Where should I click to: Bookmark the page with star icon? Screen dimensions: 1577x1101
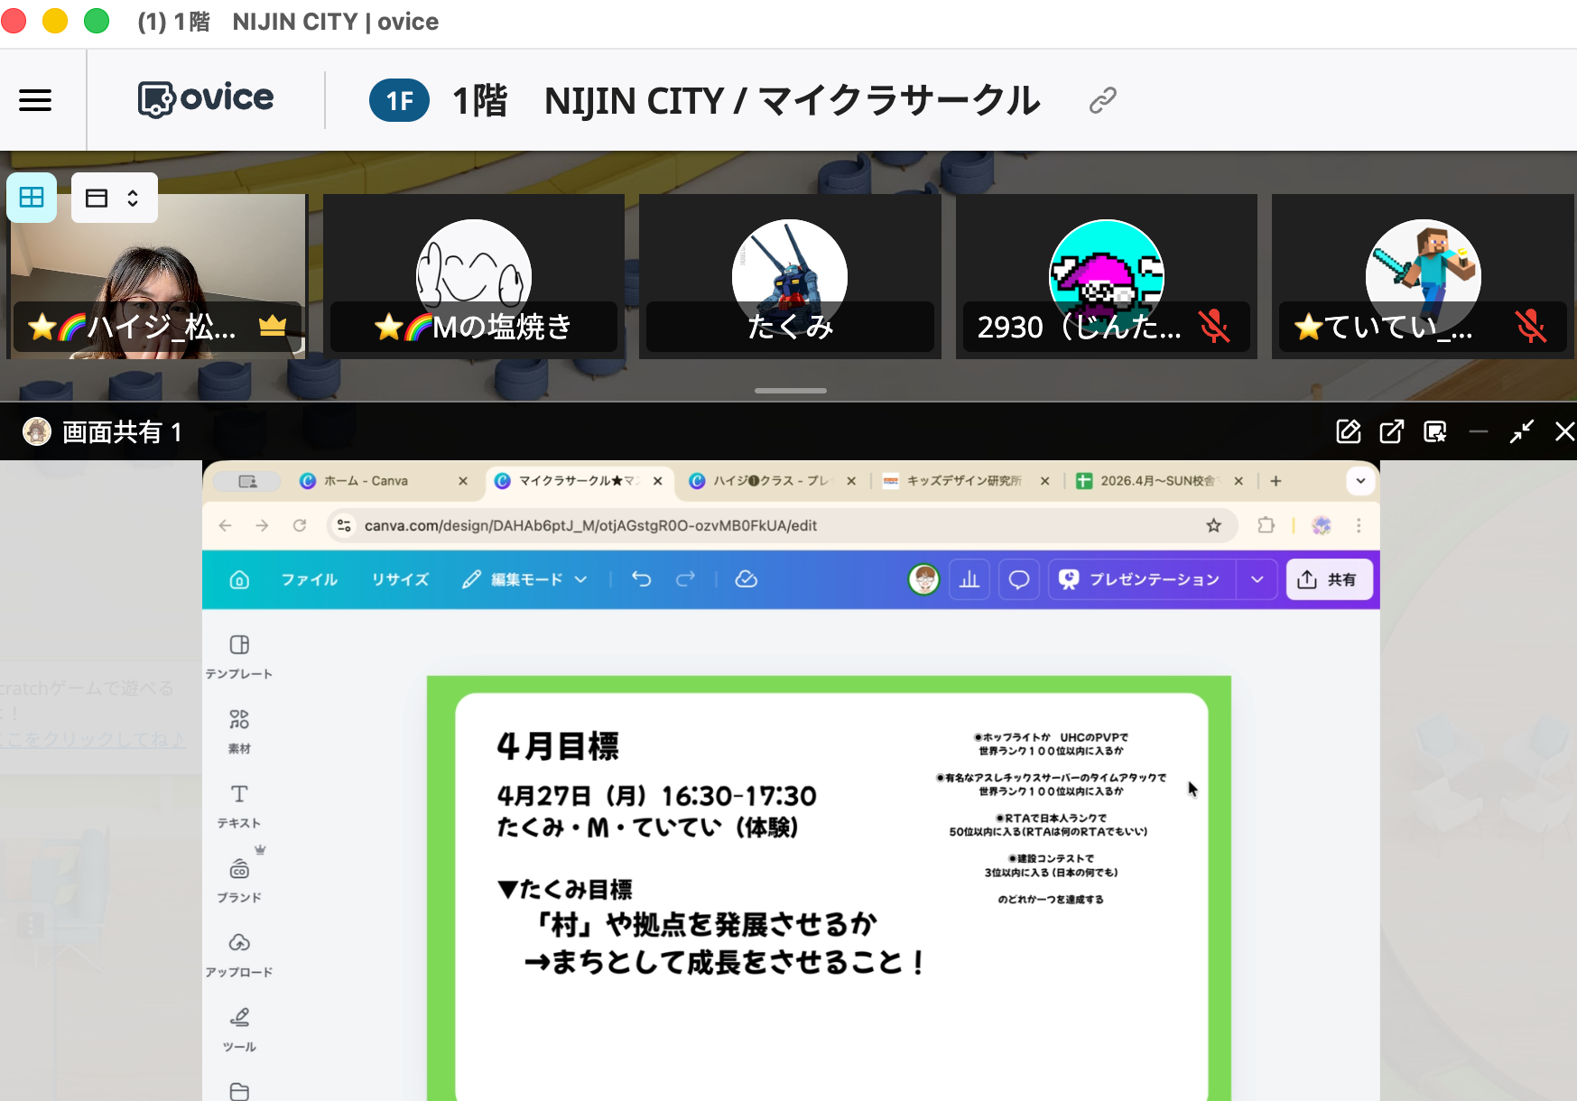pyautogui.click(x=1214, y=525)
